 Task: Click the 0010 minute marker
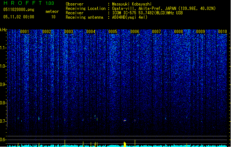click(223, 32)
